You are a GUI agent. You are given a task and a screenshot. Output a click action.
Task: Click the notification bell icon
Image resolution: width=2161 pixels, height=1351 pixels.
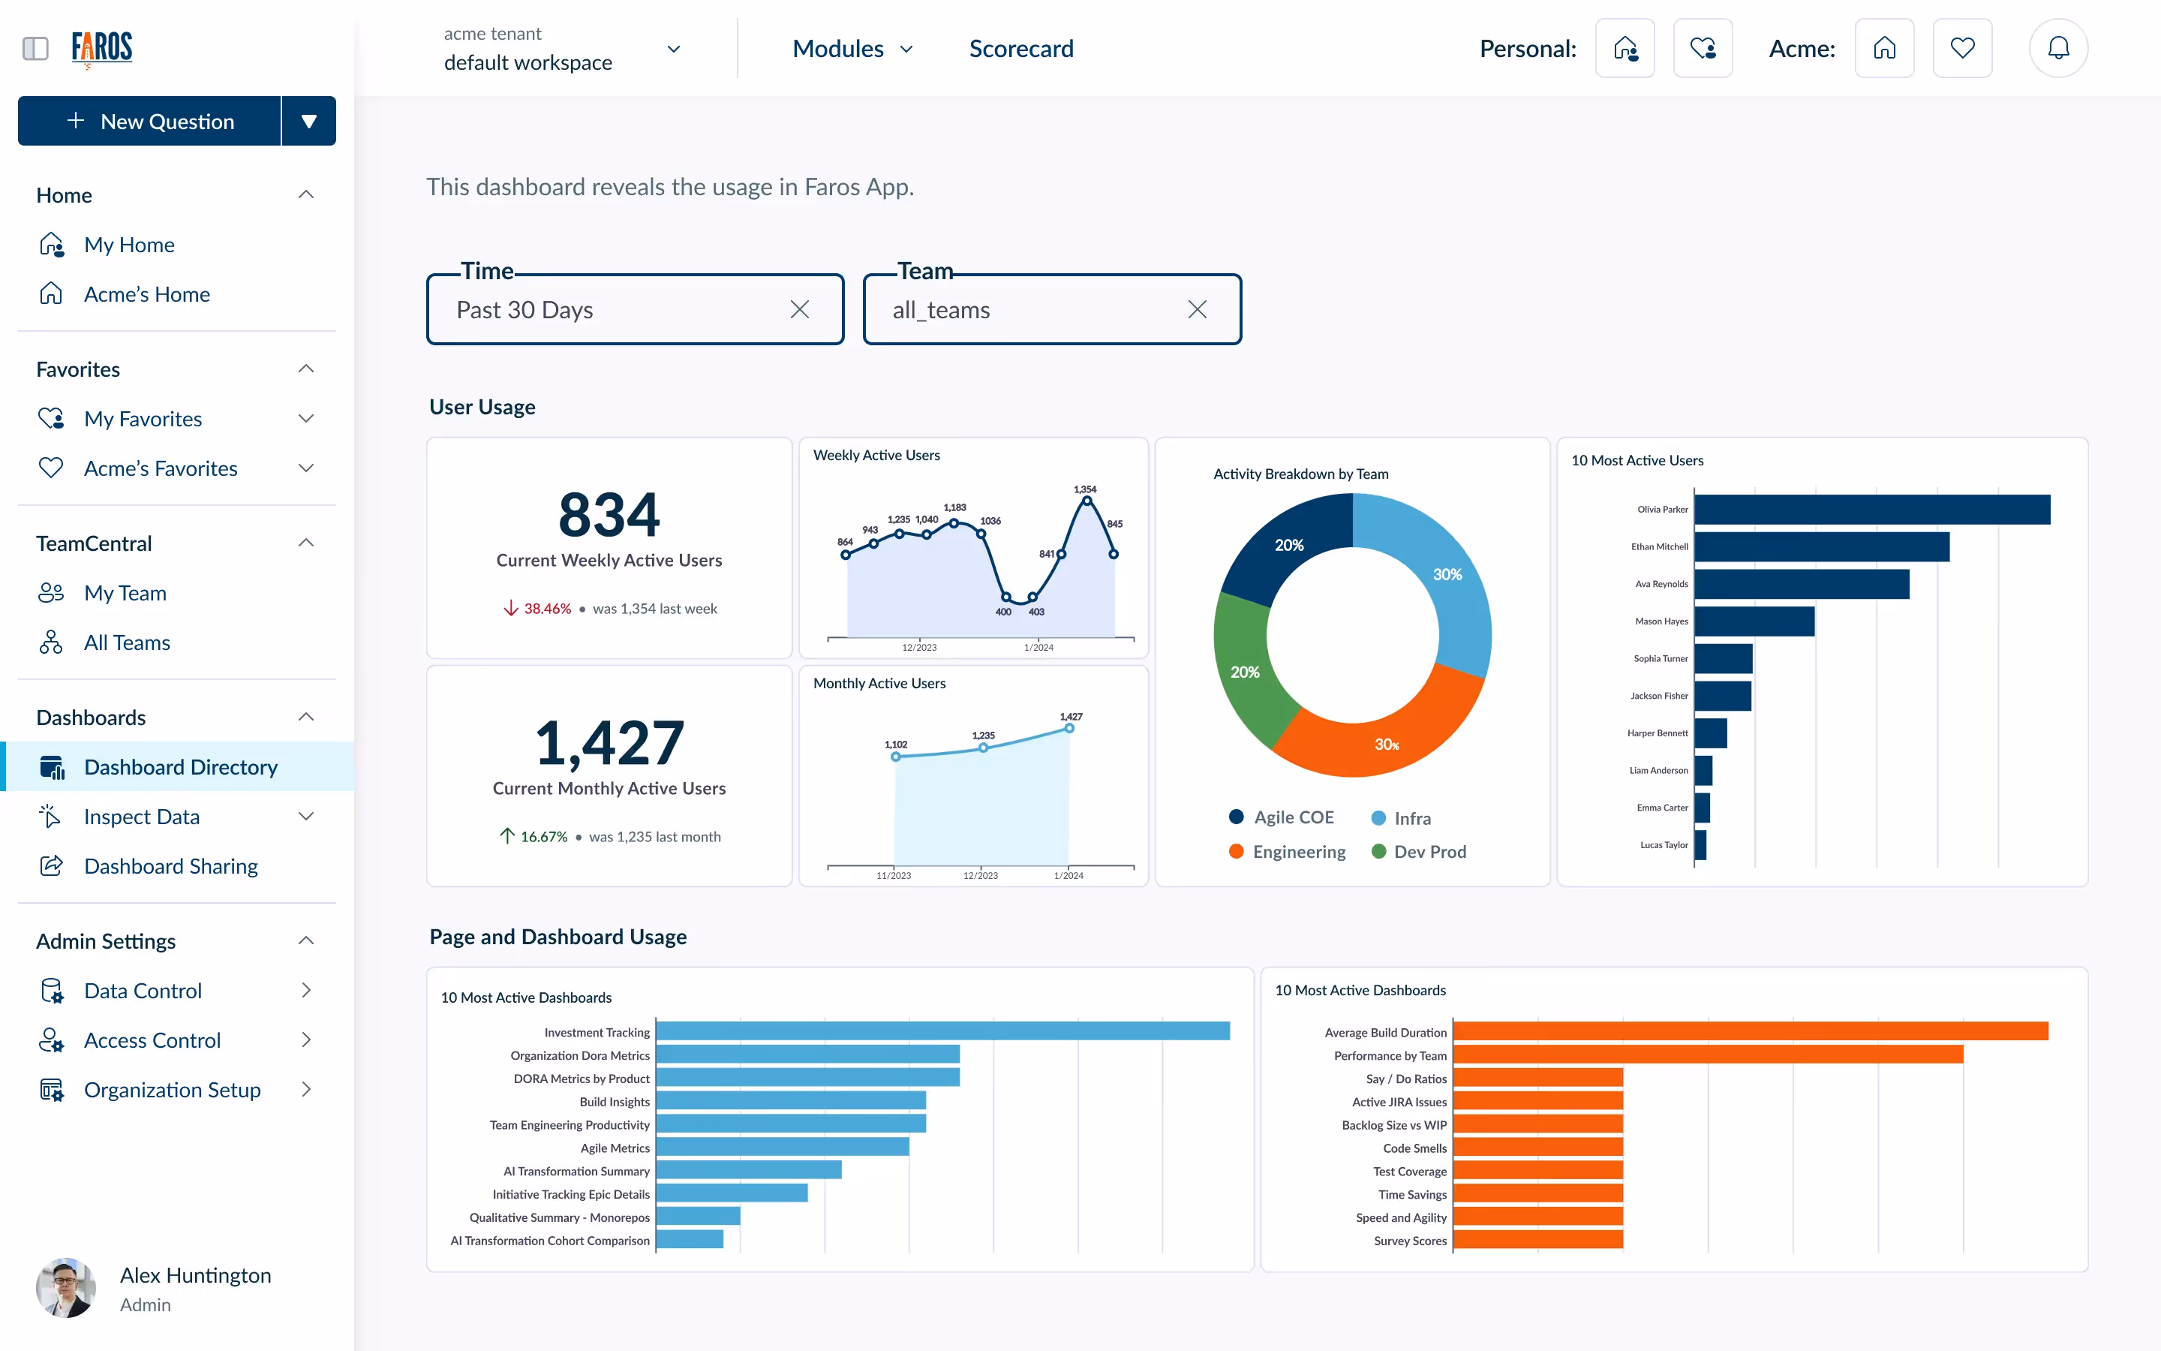coord(2058,48)
